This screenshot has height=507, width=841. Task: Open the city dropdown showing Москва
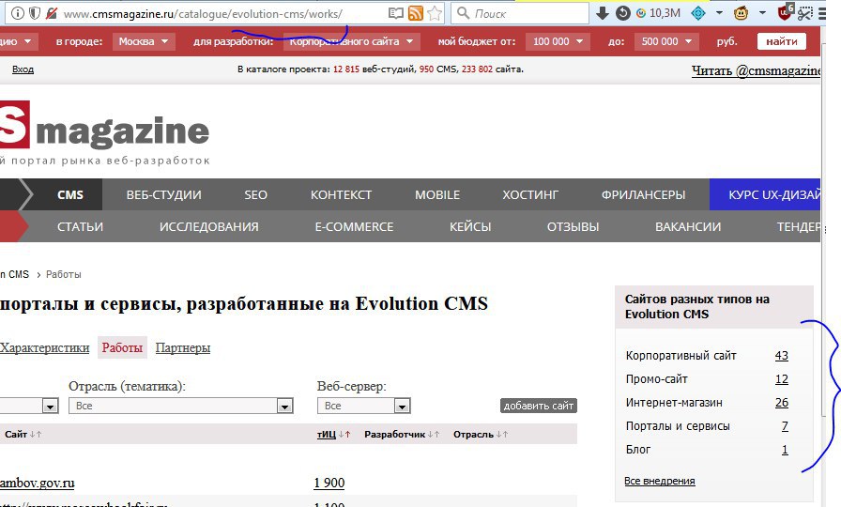tap(144, 41)
